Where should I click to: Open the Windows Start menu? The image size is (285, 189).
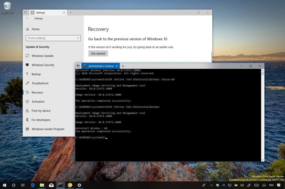point(4,185)
